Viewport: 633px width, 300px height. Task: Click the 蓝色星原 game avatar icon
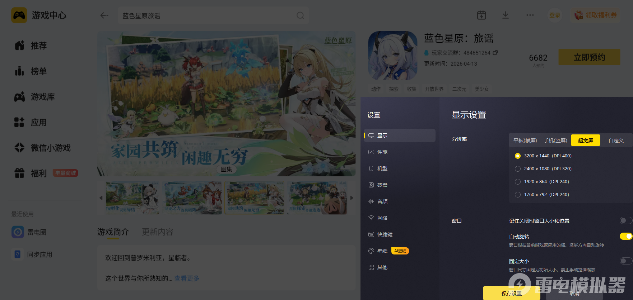393,56
